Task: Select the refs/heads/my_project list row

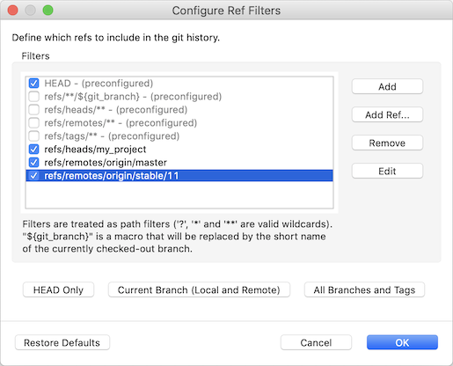Action: 179,150
